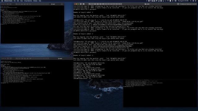
Task: Click the date and time in the menu bar
Action: (x=183, y=1)
